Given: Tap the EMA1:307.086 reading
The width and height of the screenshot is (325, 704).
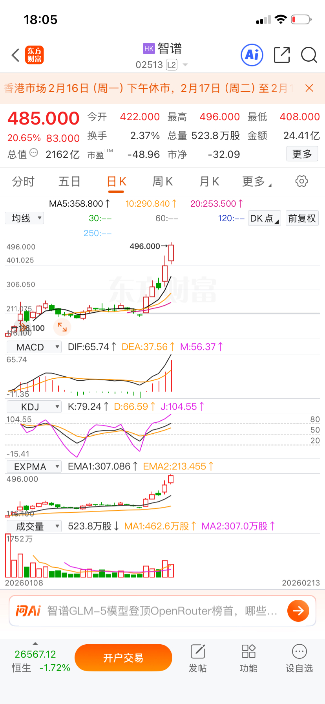Looking at the screenshot, I should (x=103, y=466).
